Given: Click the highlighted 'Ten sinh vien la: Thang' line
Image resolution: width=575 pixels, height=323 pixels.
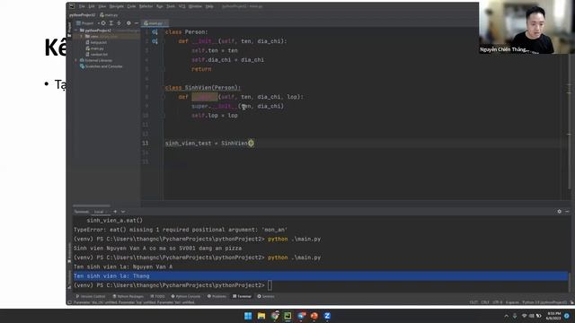Looking at the screenshot, I should 320,276.
